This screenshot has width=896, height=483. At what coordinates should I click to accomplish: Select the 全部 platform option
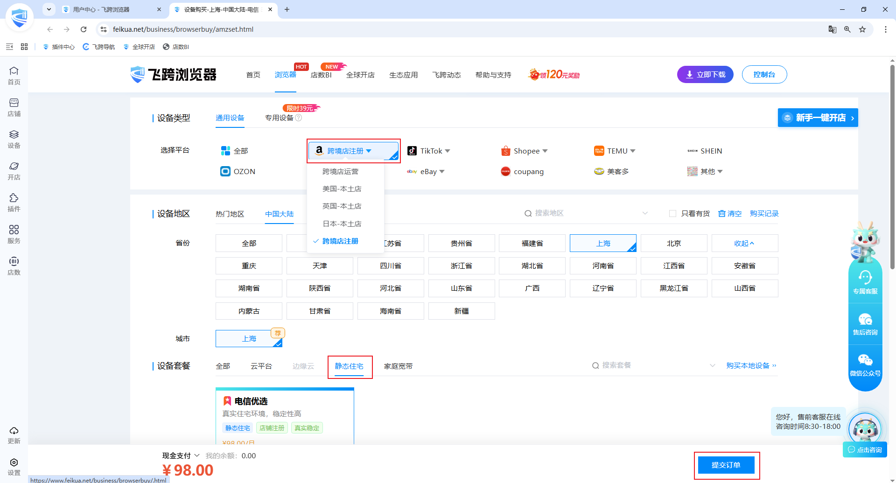coord(234,151)
